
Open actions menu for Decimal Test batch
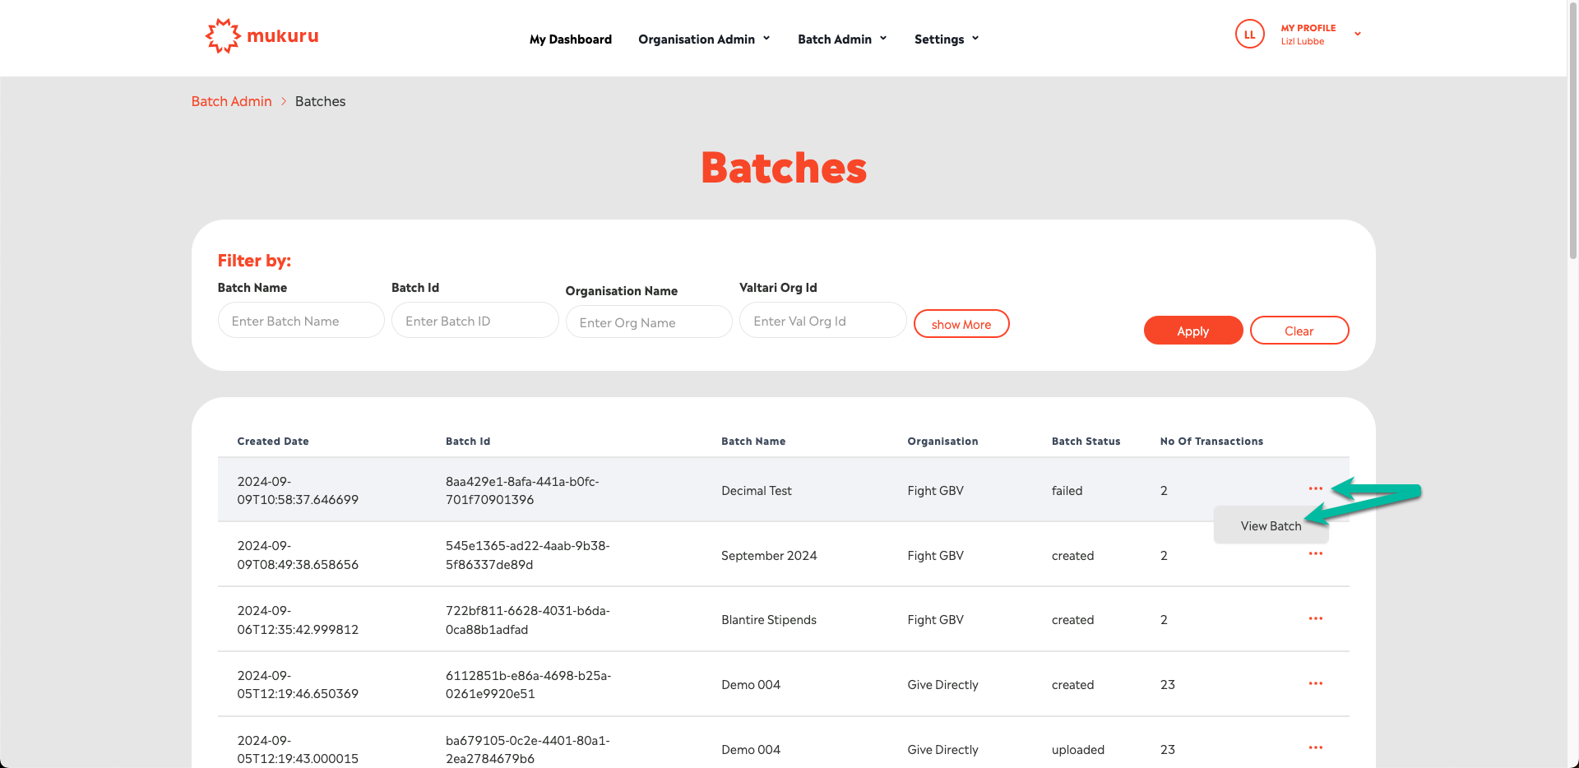[1315, 489]
